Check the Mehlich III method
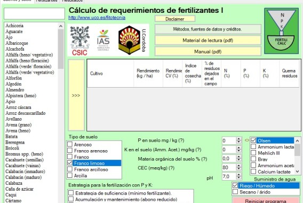Screen dimensions: 303x203 [x=253, y=153]
